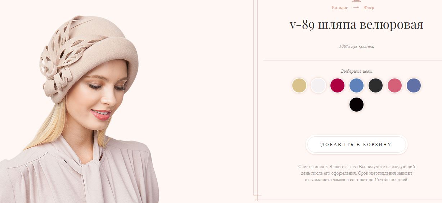Select the periwinkle purple-blue swatch
Viewport: 442px width, 203px height.
pyautogui.click(x=414, y=86)
